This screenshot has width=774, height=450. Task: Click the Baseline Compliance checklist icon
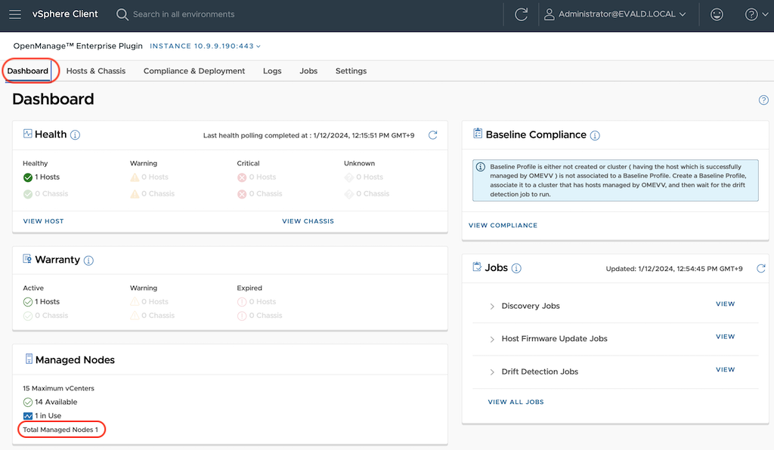478,133
